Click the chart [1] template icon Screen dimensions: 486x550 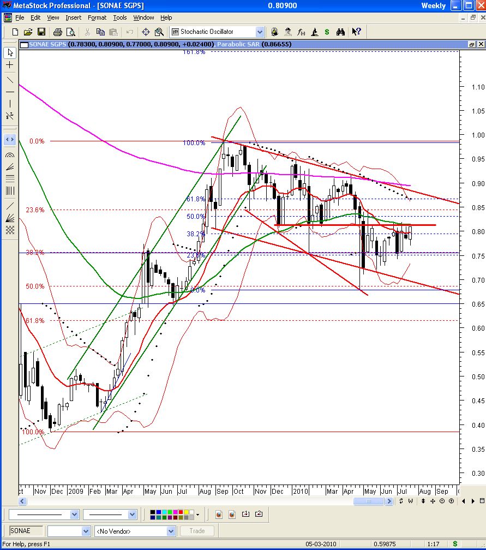pyautogui.click(x=245, y=514)
